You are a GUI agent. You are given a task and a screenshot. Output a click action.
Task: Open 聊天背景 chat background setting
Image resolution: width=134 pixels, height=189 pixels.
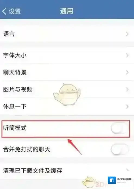67,72
